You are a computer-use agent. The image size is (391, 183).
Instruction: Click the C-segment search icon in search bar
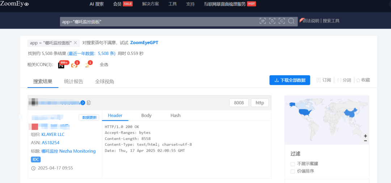click(282, 21)
